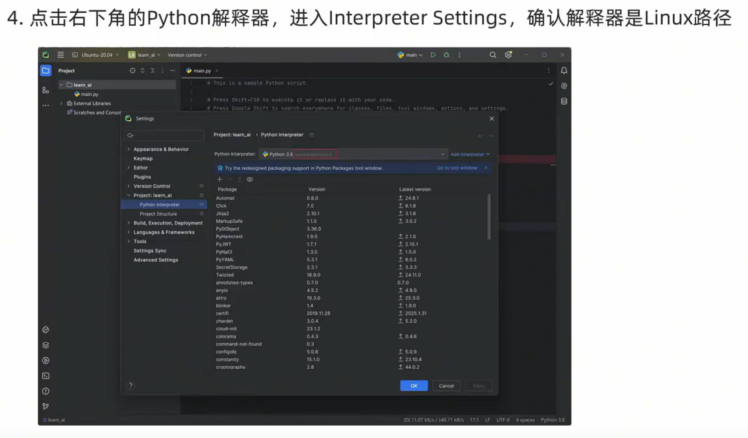Select Settings Sync page
Screen dimensions: 748x438
(150, 251)
